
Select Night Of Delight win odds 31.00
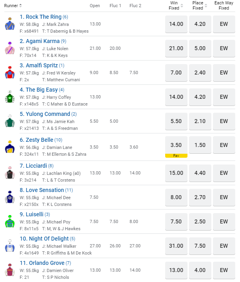coord(176,246)
